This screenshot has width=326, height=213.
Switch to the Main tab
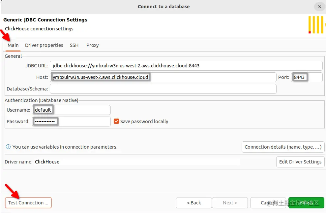[13, 45]
